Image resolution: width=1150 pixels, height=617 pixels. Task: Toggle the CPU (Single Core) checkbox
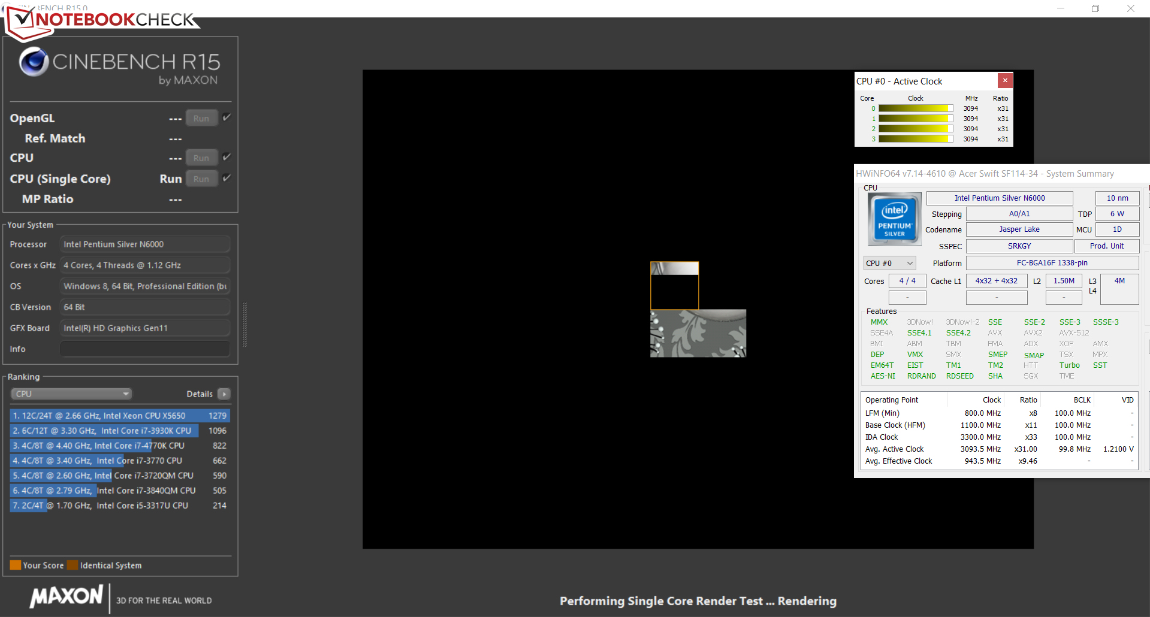pyautogui.click(x=227, y=178)
